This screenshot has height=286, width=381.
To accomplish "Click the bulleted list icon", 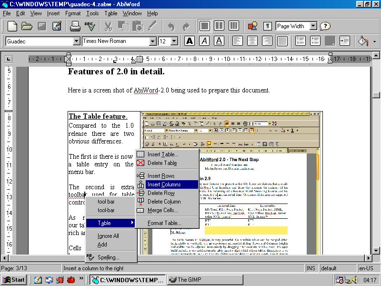I will pyautogui.click(x=315, y=41).
